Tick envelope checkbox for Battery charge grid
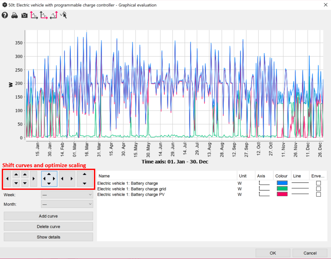Screen dimensions: 331x259 click(x=318, y=189)
